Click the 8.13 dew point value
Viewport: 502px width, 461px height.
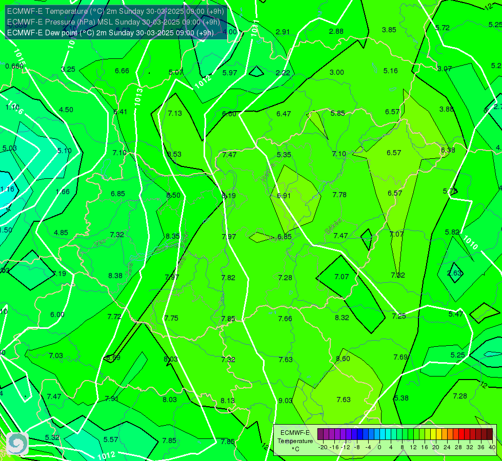click(x=228, y=401)
